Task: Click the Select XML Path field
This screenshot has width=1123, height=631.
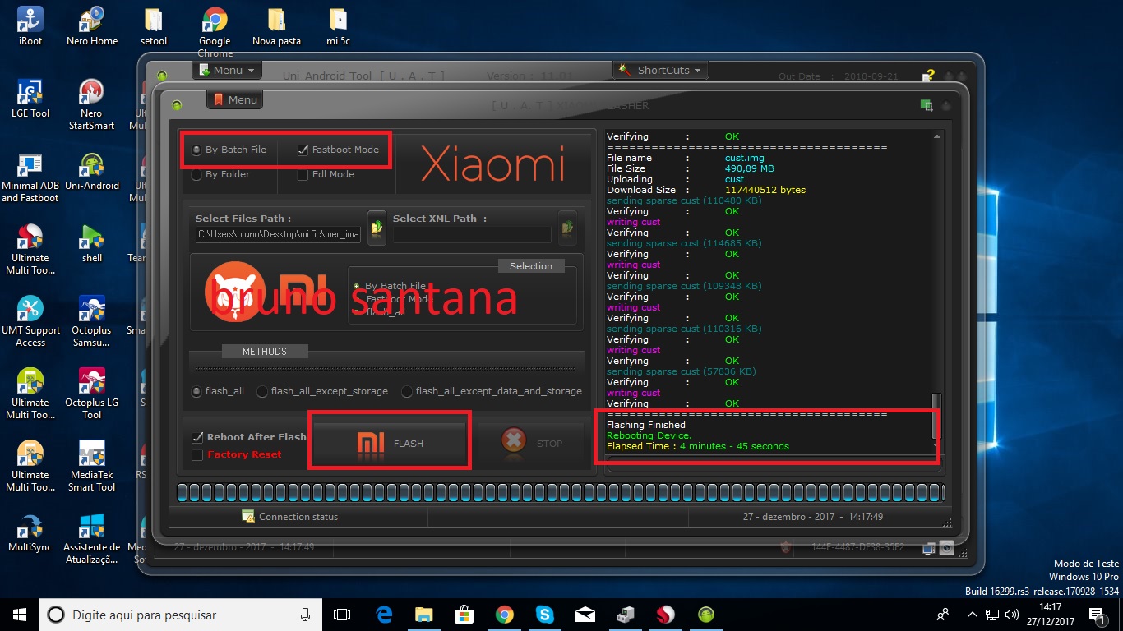Action: click(x=472, y=235)
